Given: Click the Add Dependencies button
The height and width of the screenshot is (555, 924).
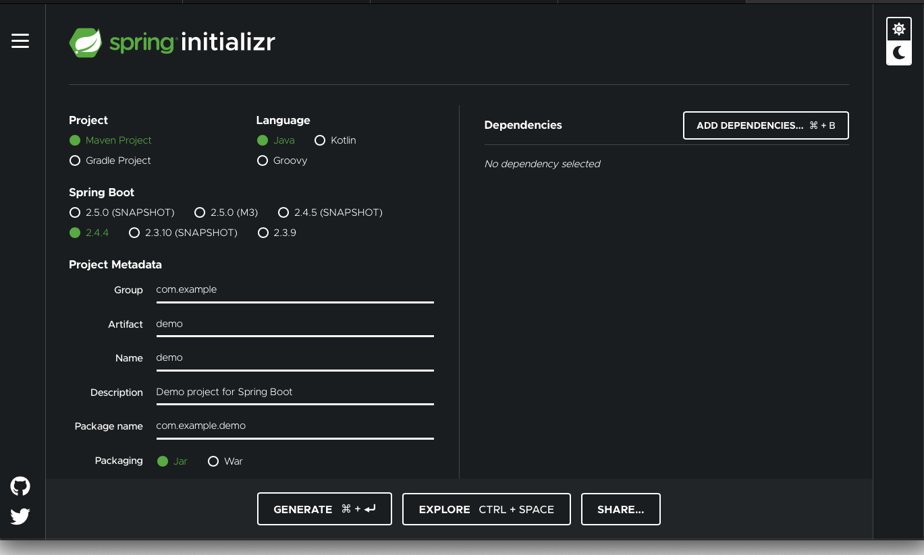Looking at the screenshot, I should tap(766, 125).
